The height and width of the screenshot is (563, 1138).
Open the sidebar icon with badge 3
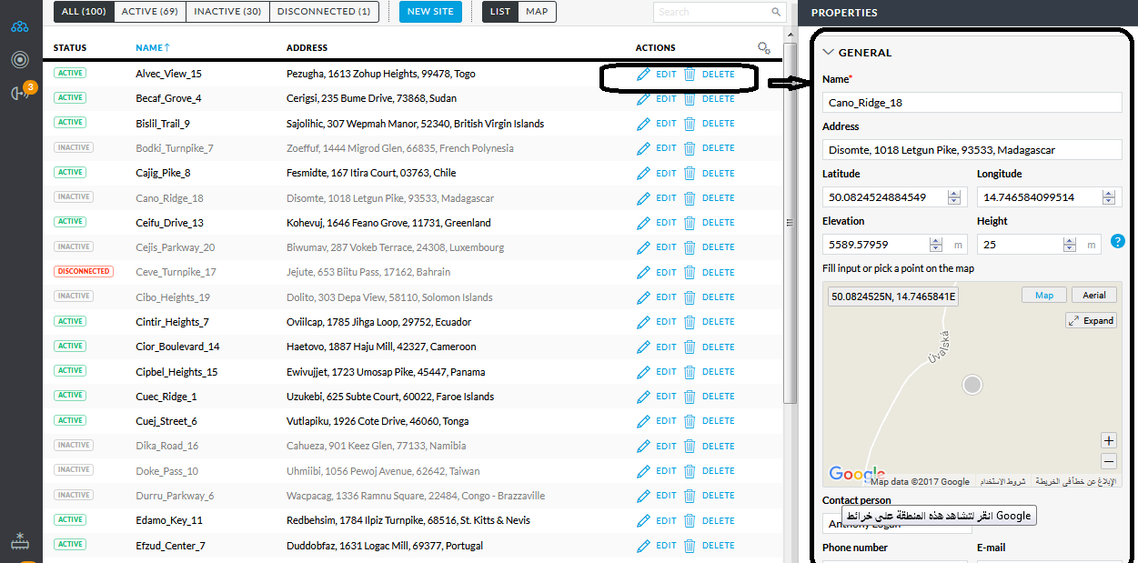pyautogui.click(x=21, y=93)
